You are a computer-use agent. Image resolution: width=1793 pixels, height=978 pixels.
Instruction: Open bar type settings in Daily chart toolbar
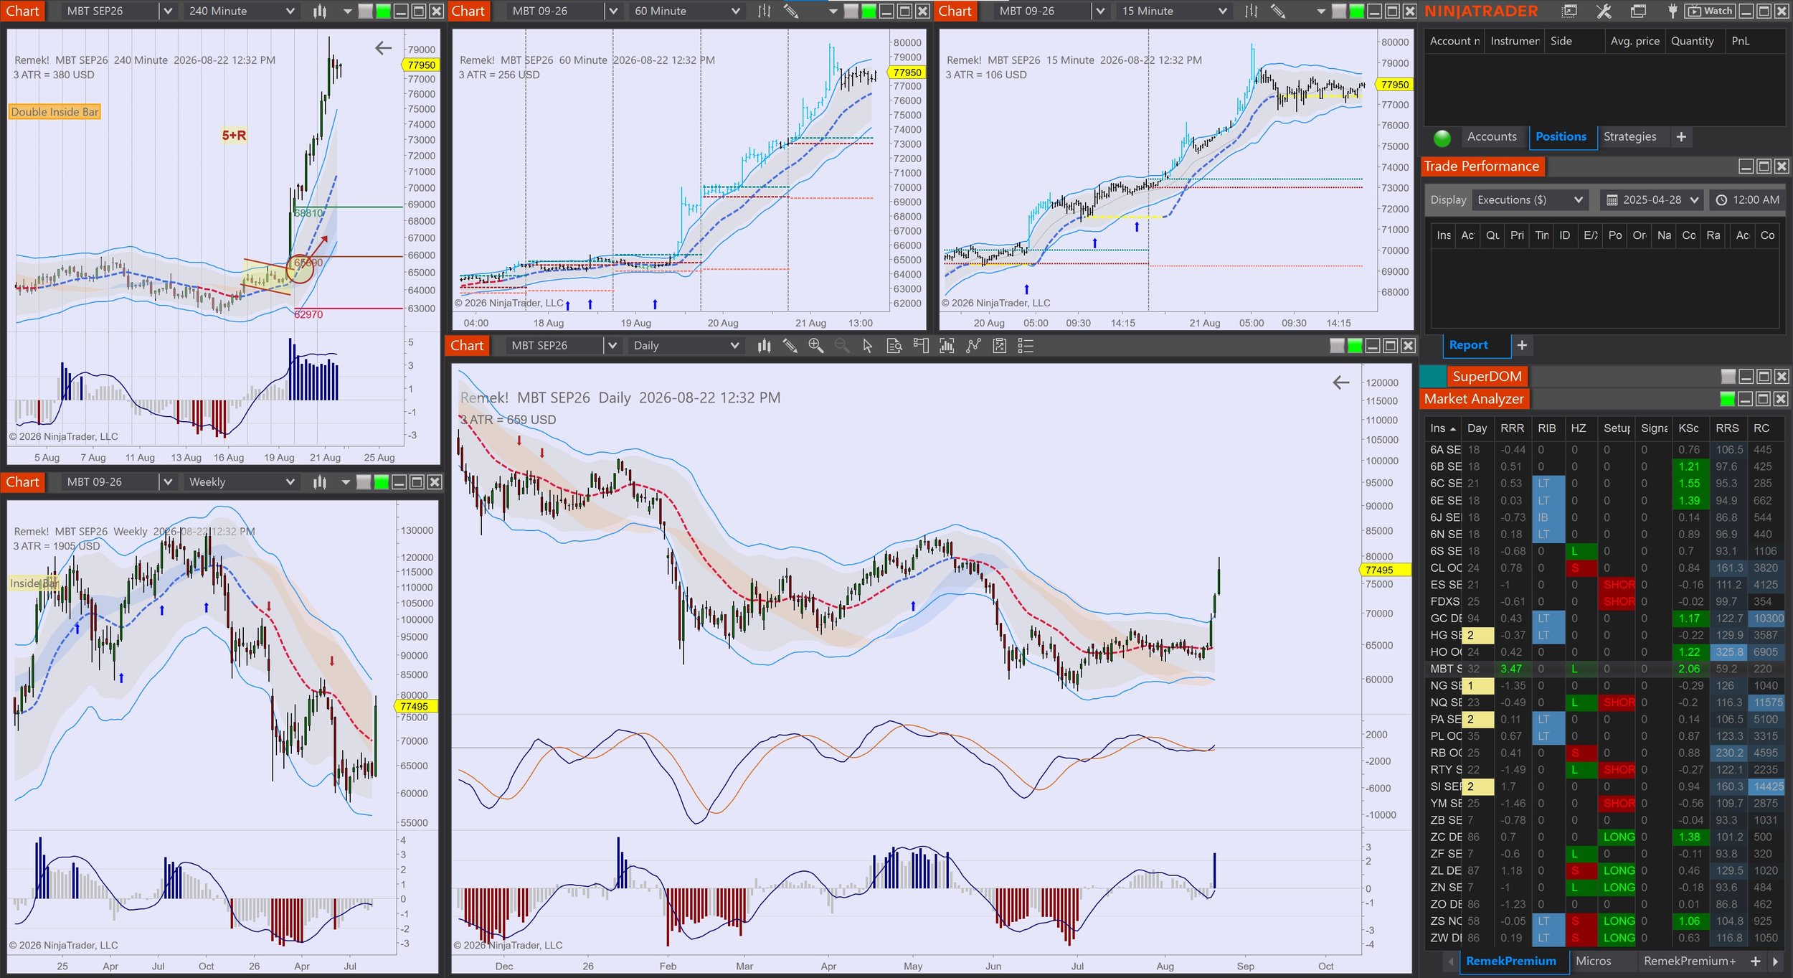point(764,346)
